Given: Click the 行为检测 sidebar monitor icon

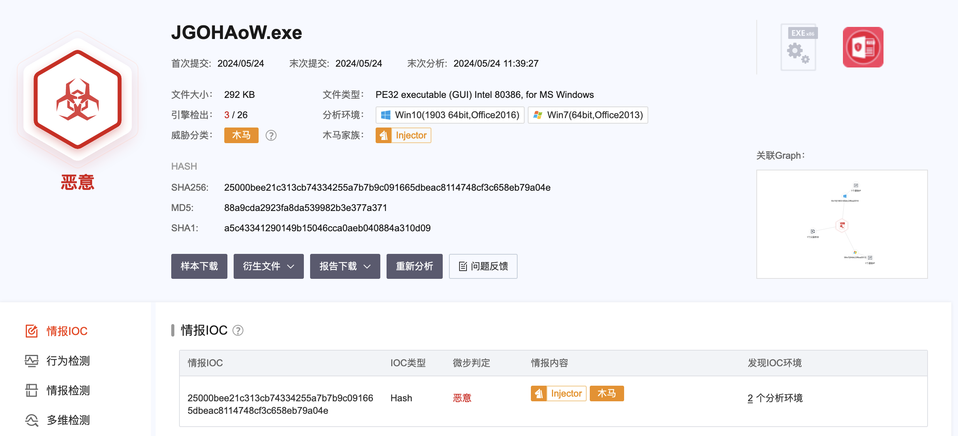Looking at the screenshot, I should pyautogui.click(x=32, y=361).
